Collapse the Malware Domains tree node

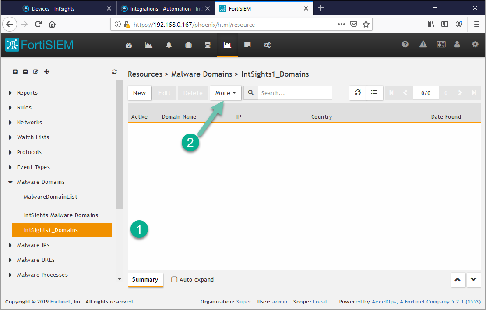coord(11,182)
